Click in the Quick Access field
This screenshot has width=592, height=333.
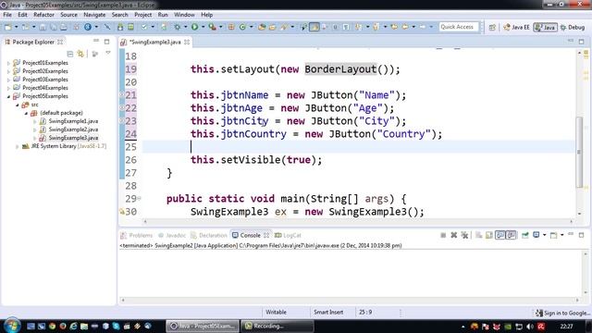coord(459,27)
